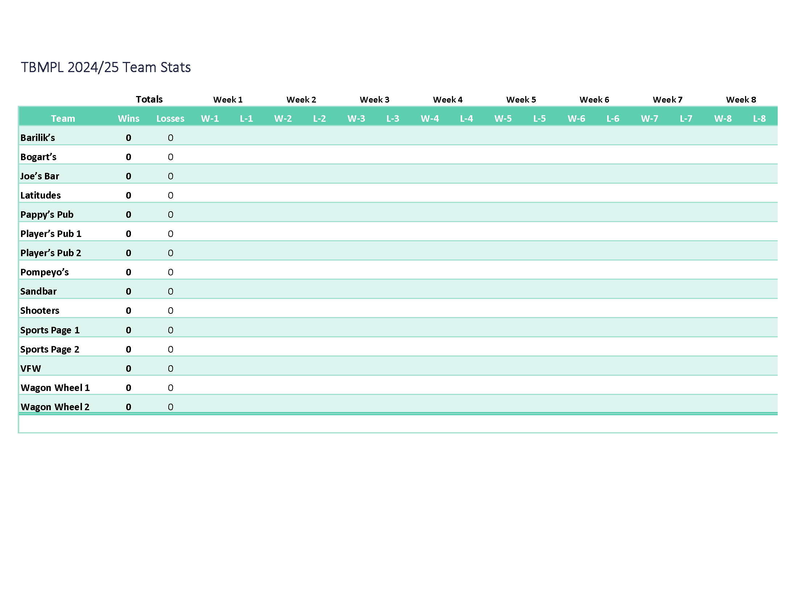This screenshot has width=798, height=616.
Task: Select the Team column header
Action: [x=63, y=118]
